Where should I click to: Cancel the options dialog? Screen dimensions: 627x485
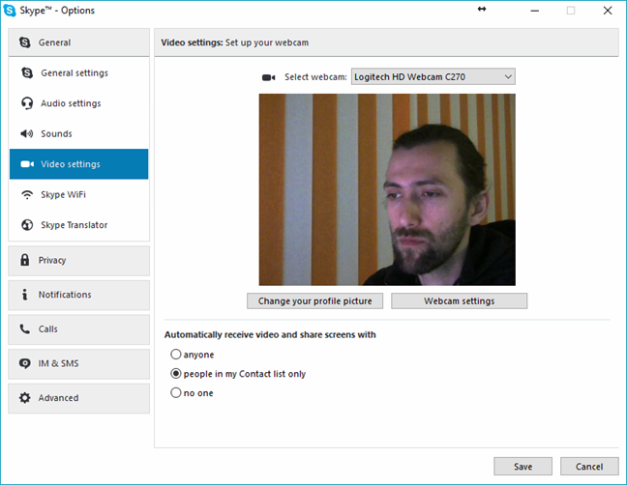589,467
